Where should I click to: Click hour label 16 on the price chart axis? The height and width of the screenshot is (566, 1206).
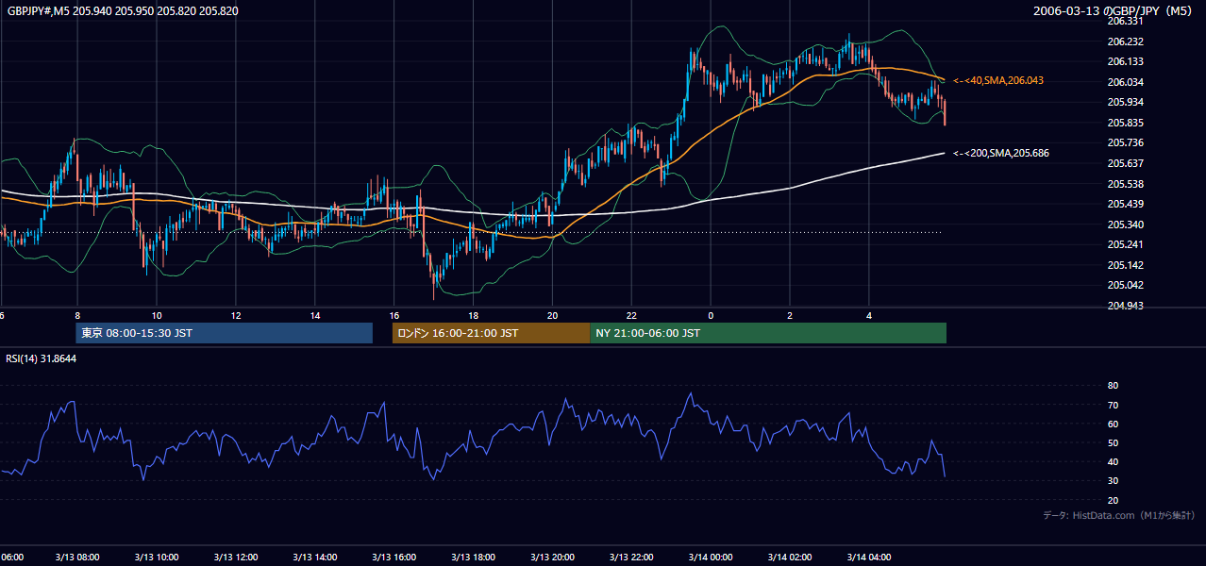394,315
